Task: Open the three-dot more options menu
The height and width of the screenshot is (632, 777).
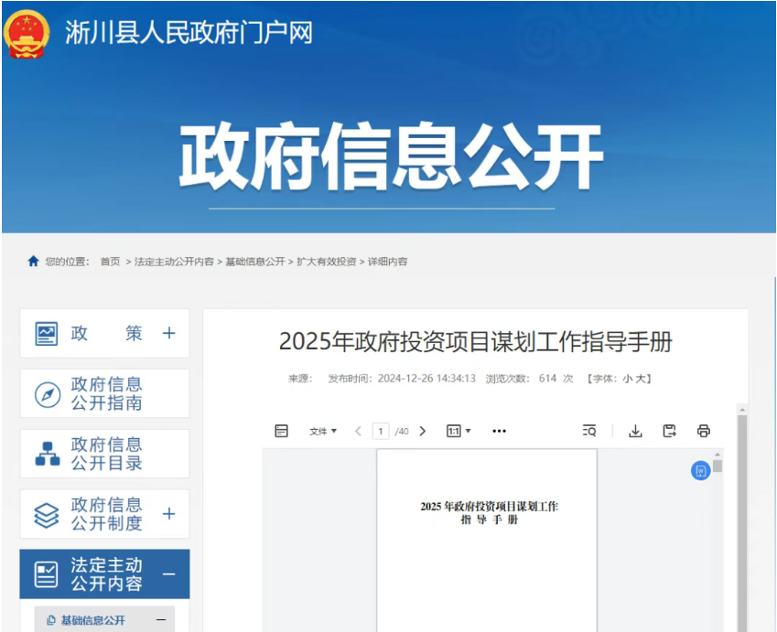Action: coord(499,431)
